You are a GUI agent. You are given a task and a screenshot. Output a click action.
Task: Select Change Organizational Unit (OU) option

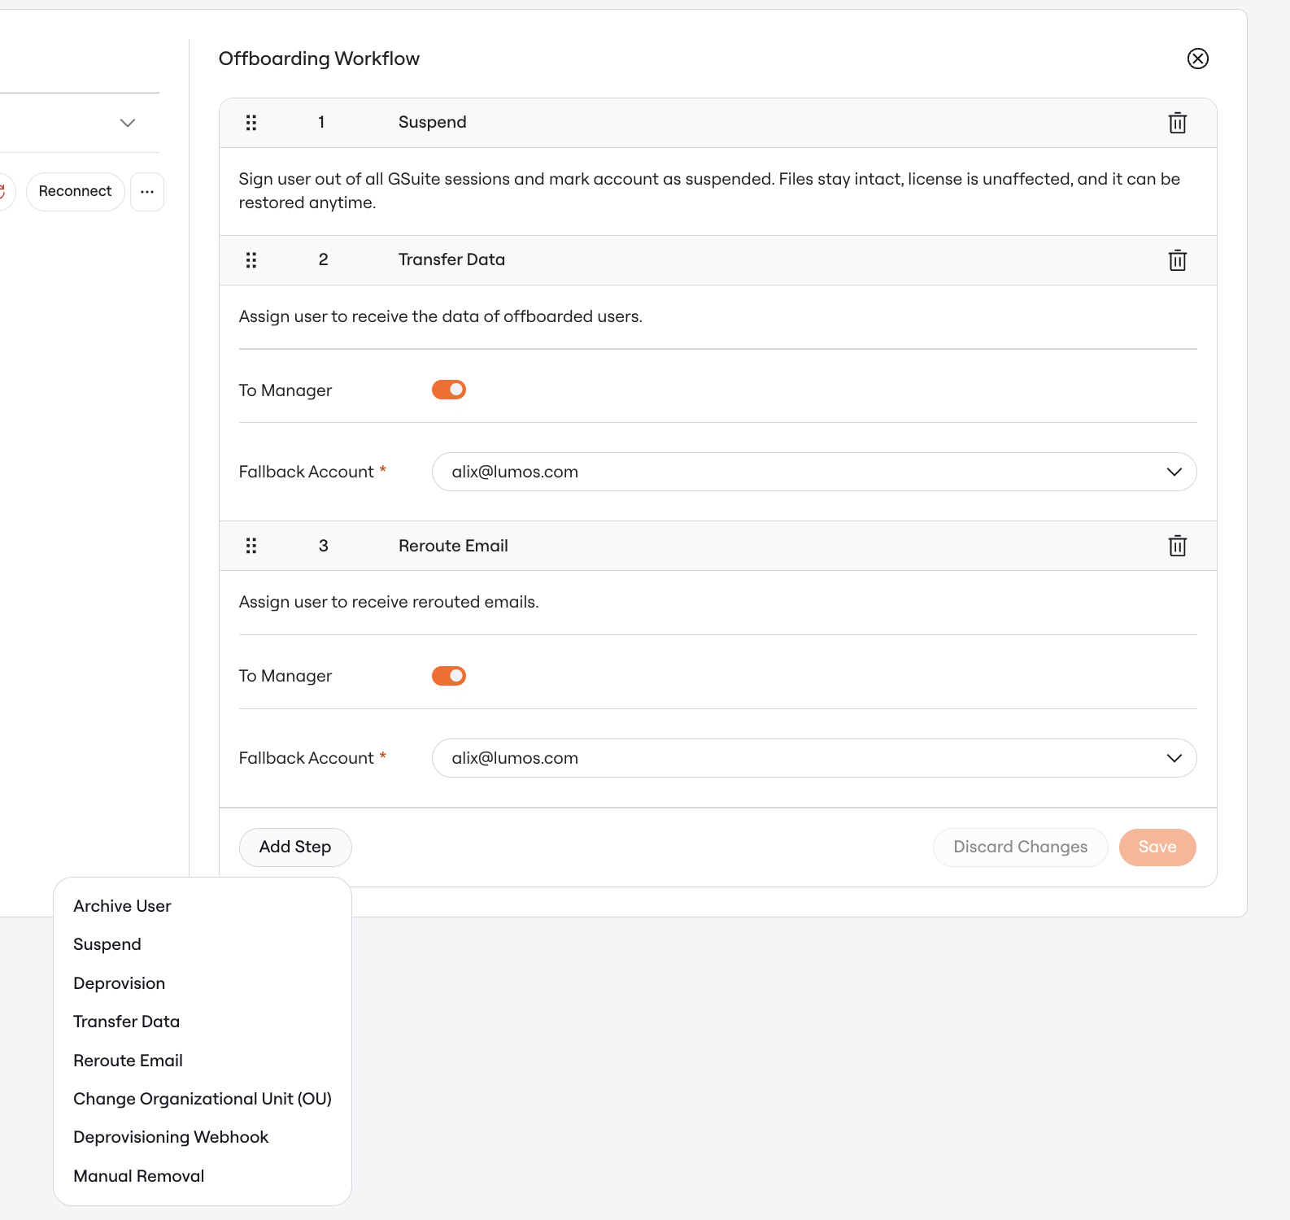(203, 1099)
